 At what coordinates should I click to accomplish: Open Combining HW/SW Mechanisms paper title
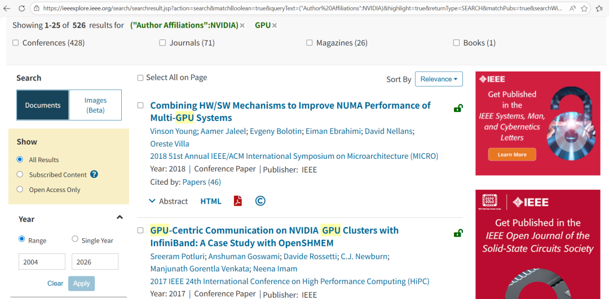[290, 111]
